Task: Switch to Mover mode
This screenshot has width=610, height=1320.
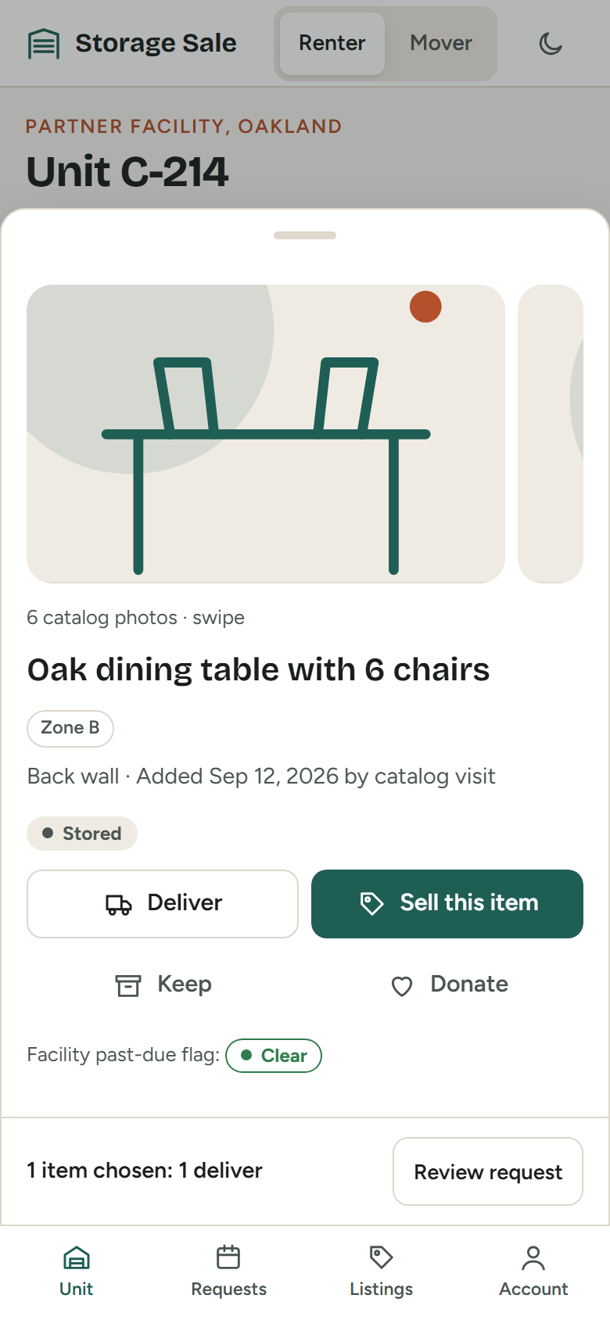Action: (x=441, y=43)
